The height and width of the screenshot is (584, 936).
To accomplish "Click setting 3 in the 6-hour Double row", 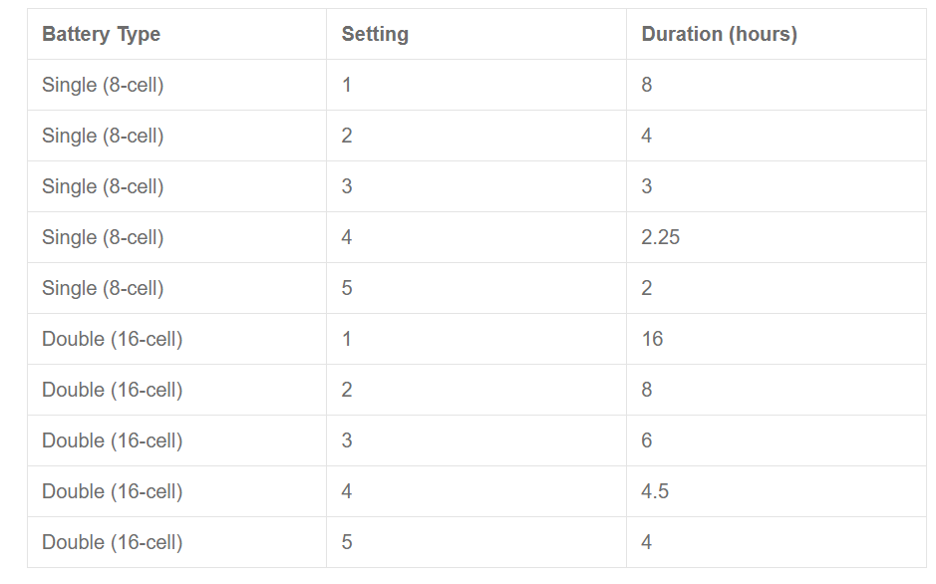I will coord(347,440).
